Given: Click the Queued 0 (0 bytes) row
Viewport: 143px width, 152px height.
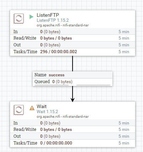Looking at the screenshot, I should (x=73, y=82).
